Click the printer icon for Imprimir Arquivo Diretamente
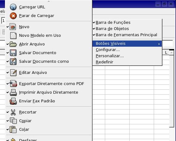176x141 pixels. 13,92
